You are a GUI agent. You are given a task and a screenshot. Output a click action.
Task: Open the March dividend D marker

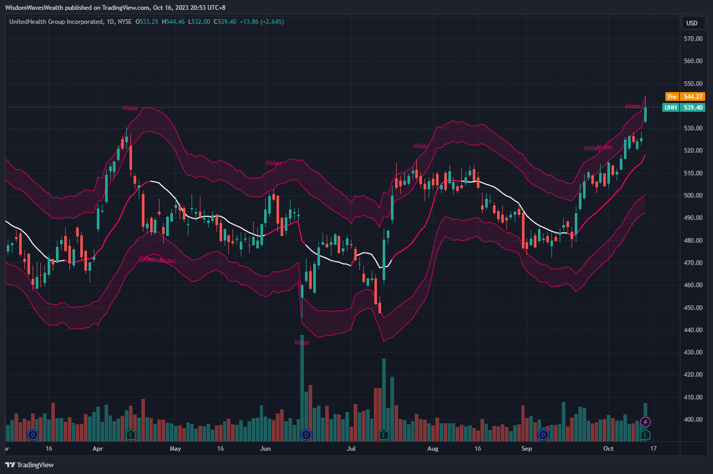(33, 435)
